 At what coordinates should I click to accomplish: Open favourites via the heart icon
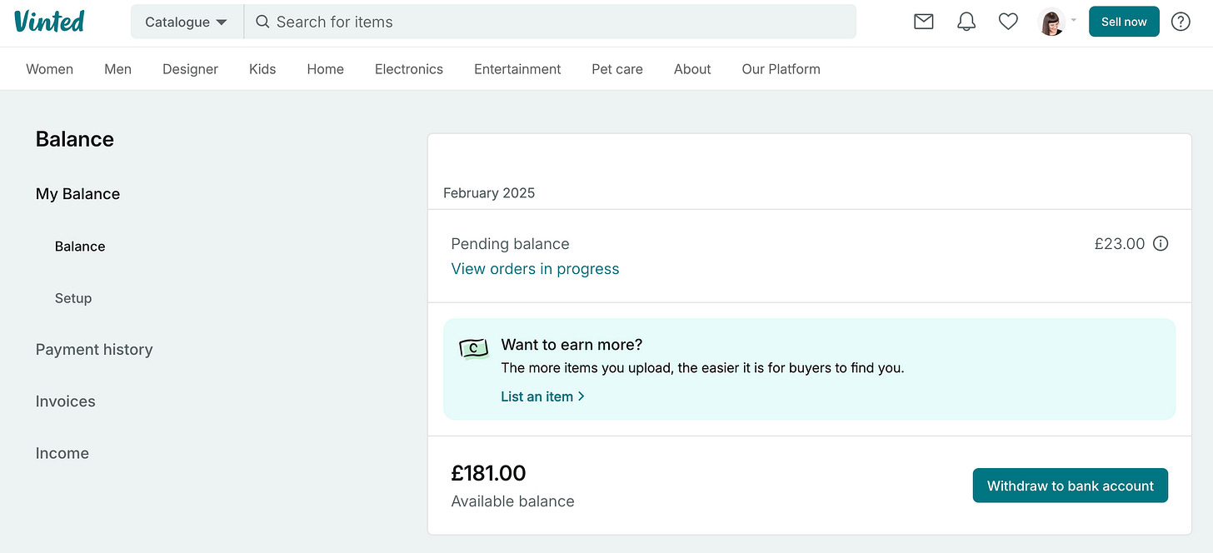tap(1008, 22)
